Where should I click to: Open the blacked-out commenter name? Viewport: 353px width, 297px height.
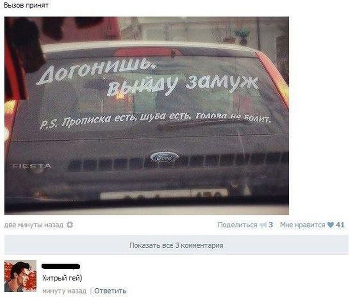point(61,266)
